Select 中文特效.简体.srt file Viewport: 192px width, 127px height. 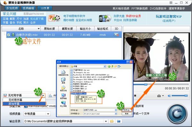click(79, 89)
